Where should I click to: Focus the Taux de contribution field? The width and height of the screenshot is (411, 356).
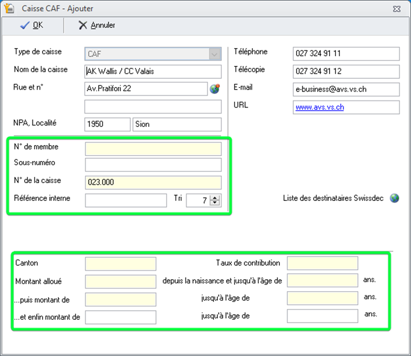pyautogui.click(x=322, y=263)
